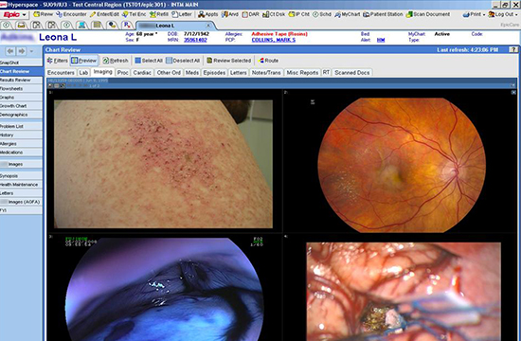Screen dimensions: 521x341
Task: Click the Refresh icon in Chart Review
Action: point(106,61)
